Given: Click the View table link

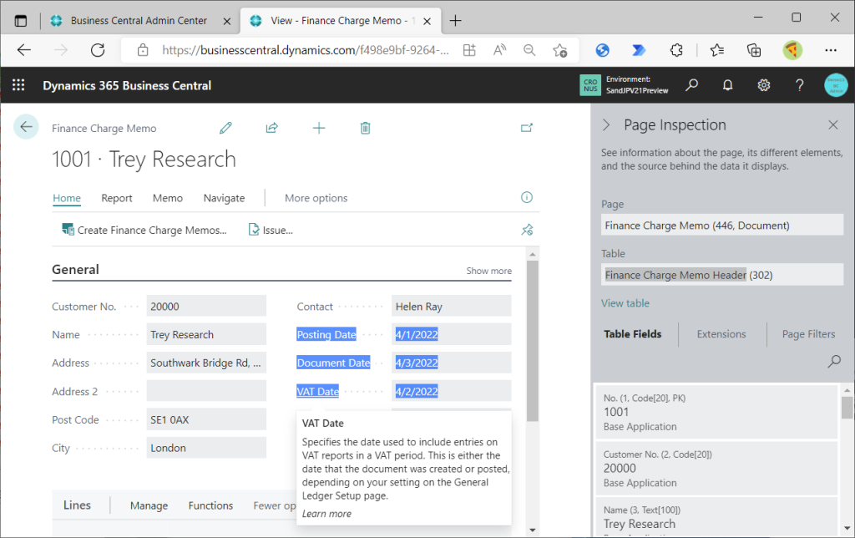Looking at the screenshot, I should (625, 303).
